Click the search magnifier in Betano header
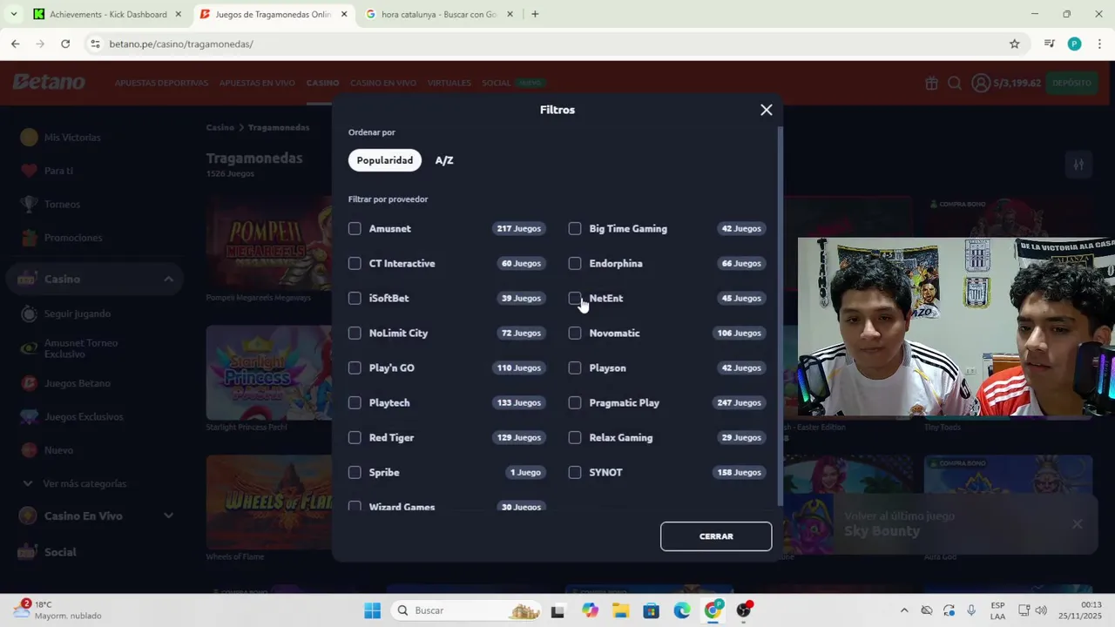This screenshot has height=627, width=1115. (x=955, y=83)
